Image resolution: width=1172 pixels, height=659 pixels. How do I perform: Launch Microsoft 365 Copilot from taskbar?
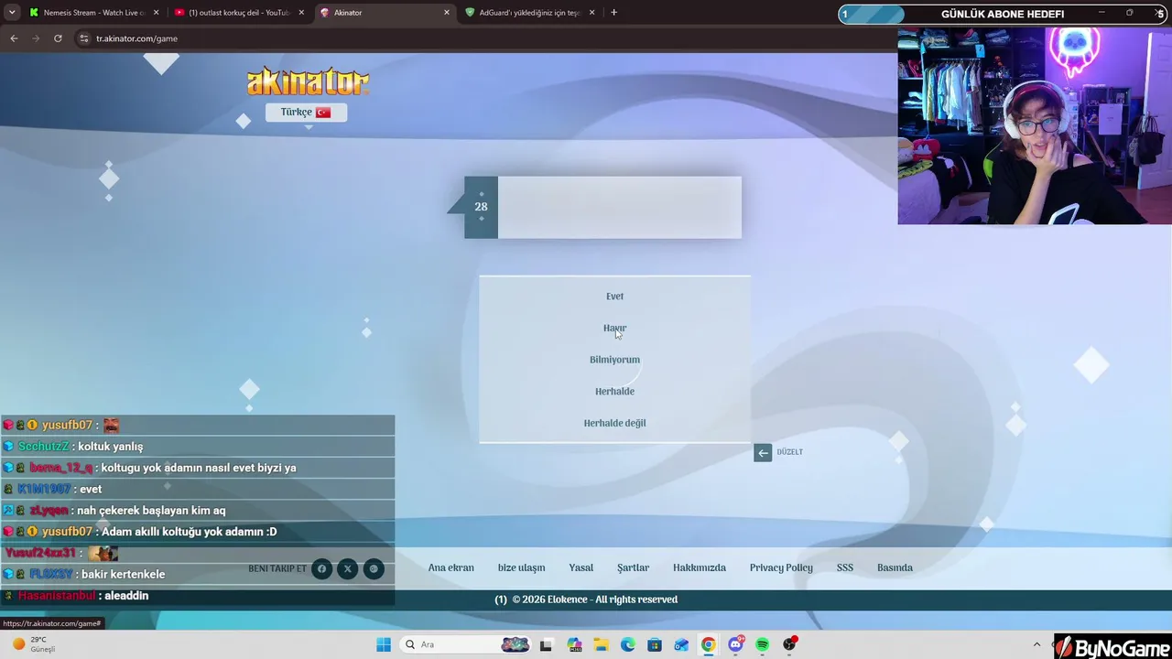pyautogui.click(x=574, y=644)
